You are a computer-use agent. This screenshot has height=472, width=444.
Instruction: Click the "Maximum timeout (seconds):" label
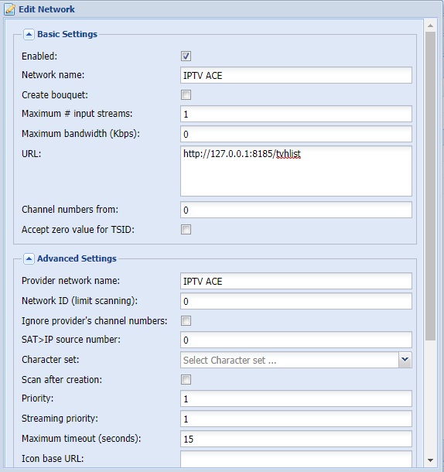tap(81, 439)
